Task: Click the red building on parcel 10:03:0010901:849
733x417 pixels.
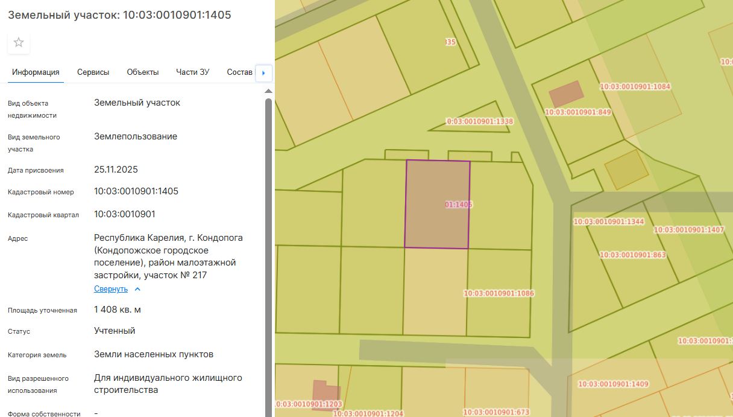Action: coord(566,94)
